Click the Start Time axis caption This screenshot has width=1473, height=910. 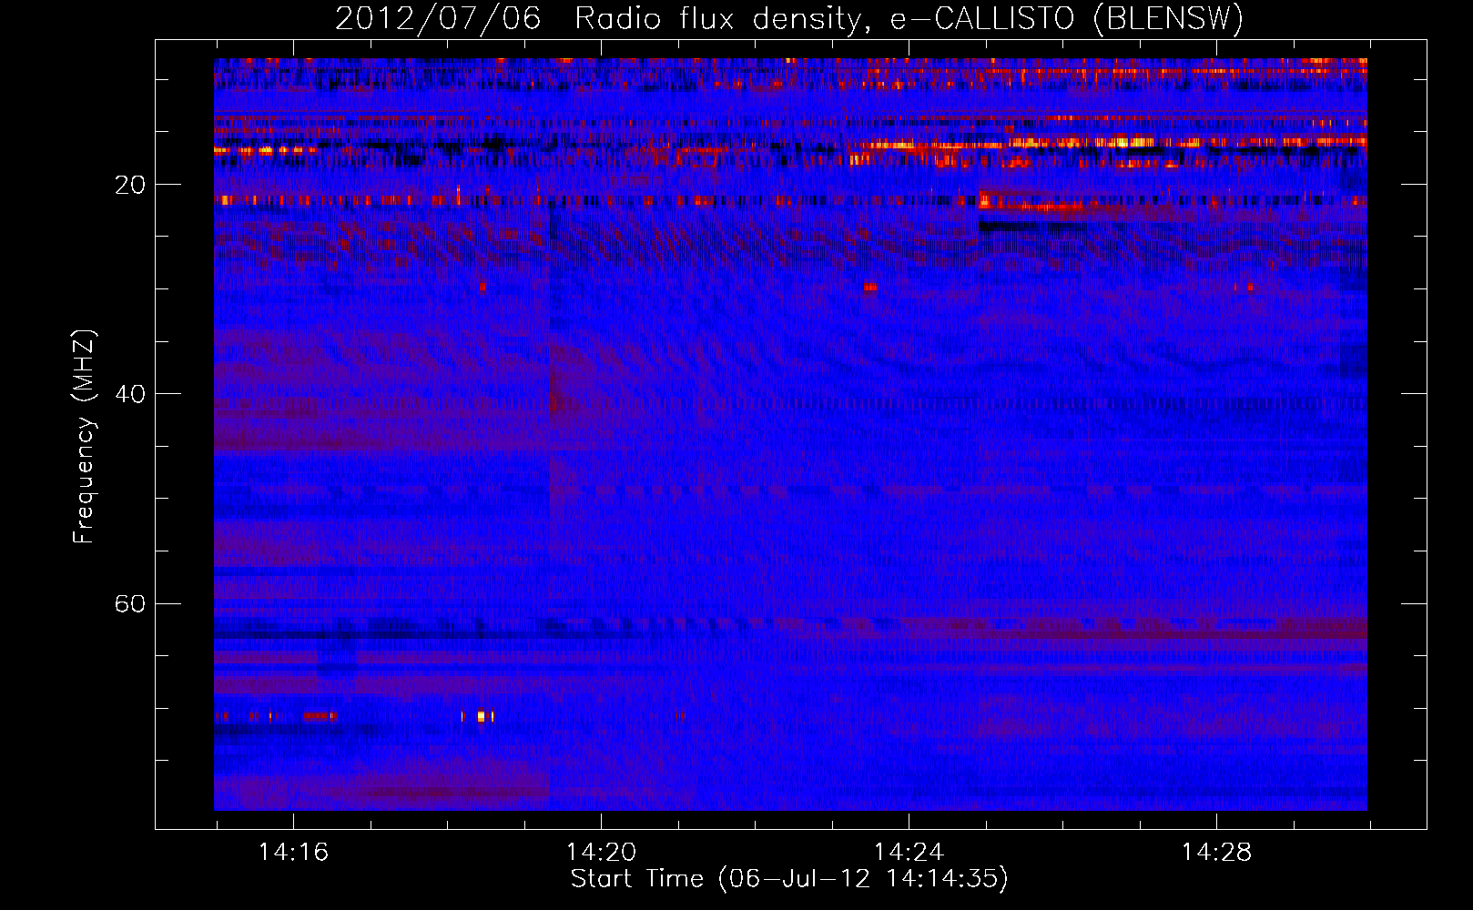[789, 879]
